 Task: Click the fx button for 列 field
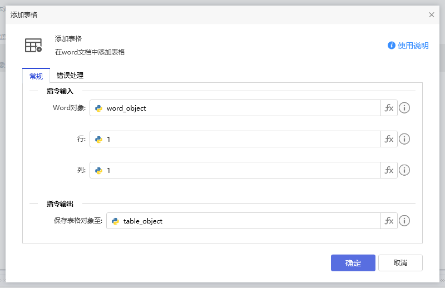389,170
